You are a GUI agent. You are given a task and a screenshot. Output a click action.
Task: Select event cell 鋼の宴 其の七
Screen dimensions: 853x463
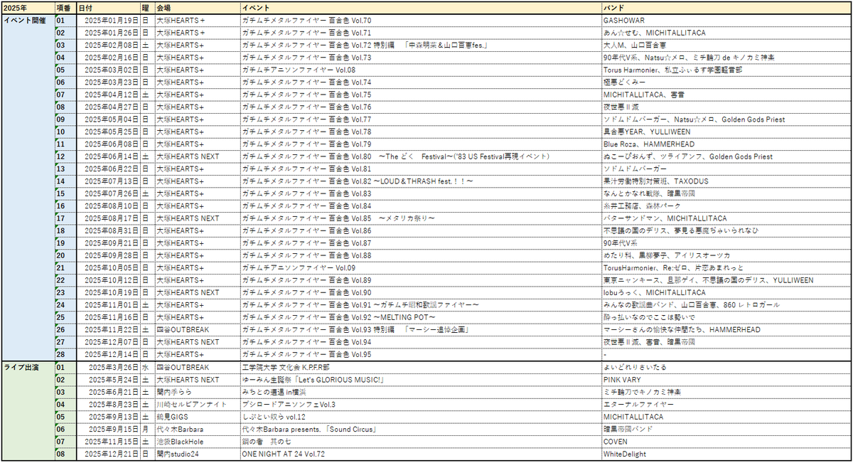[x=420, y=442]
